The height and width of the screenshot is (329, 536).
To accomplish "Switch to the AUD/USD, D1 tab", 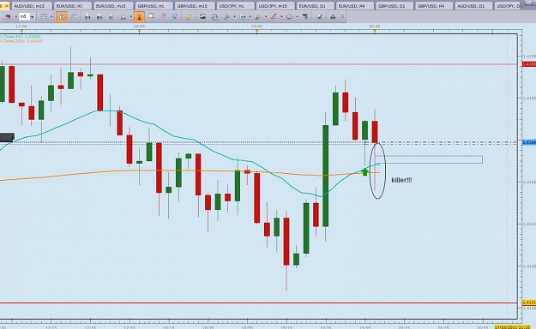I will pos(473,6).
